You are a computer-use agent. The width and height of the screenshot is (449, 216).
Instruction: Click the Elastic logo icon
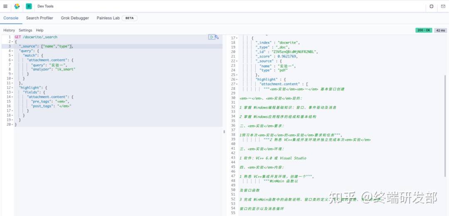17,6
